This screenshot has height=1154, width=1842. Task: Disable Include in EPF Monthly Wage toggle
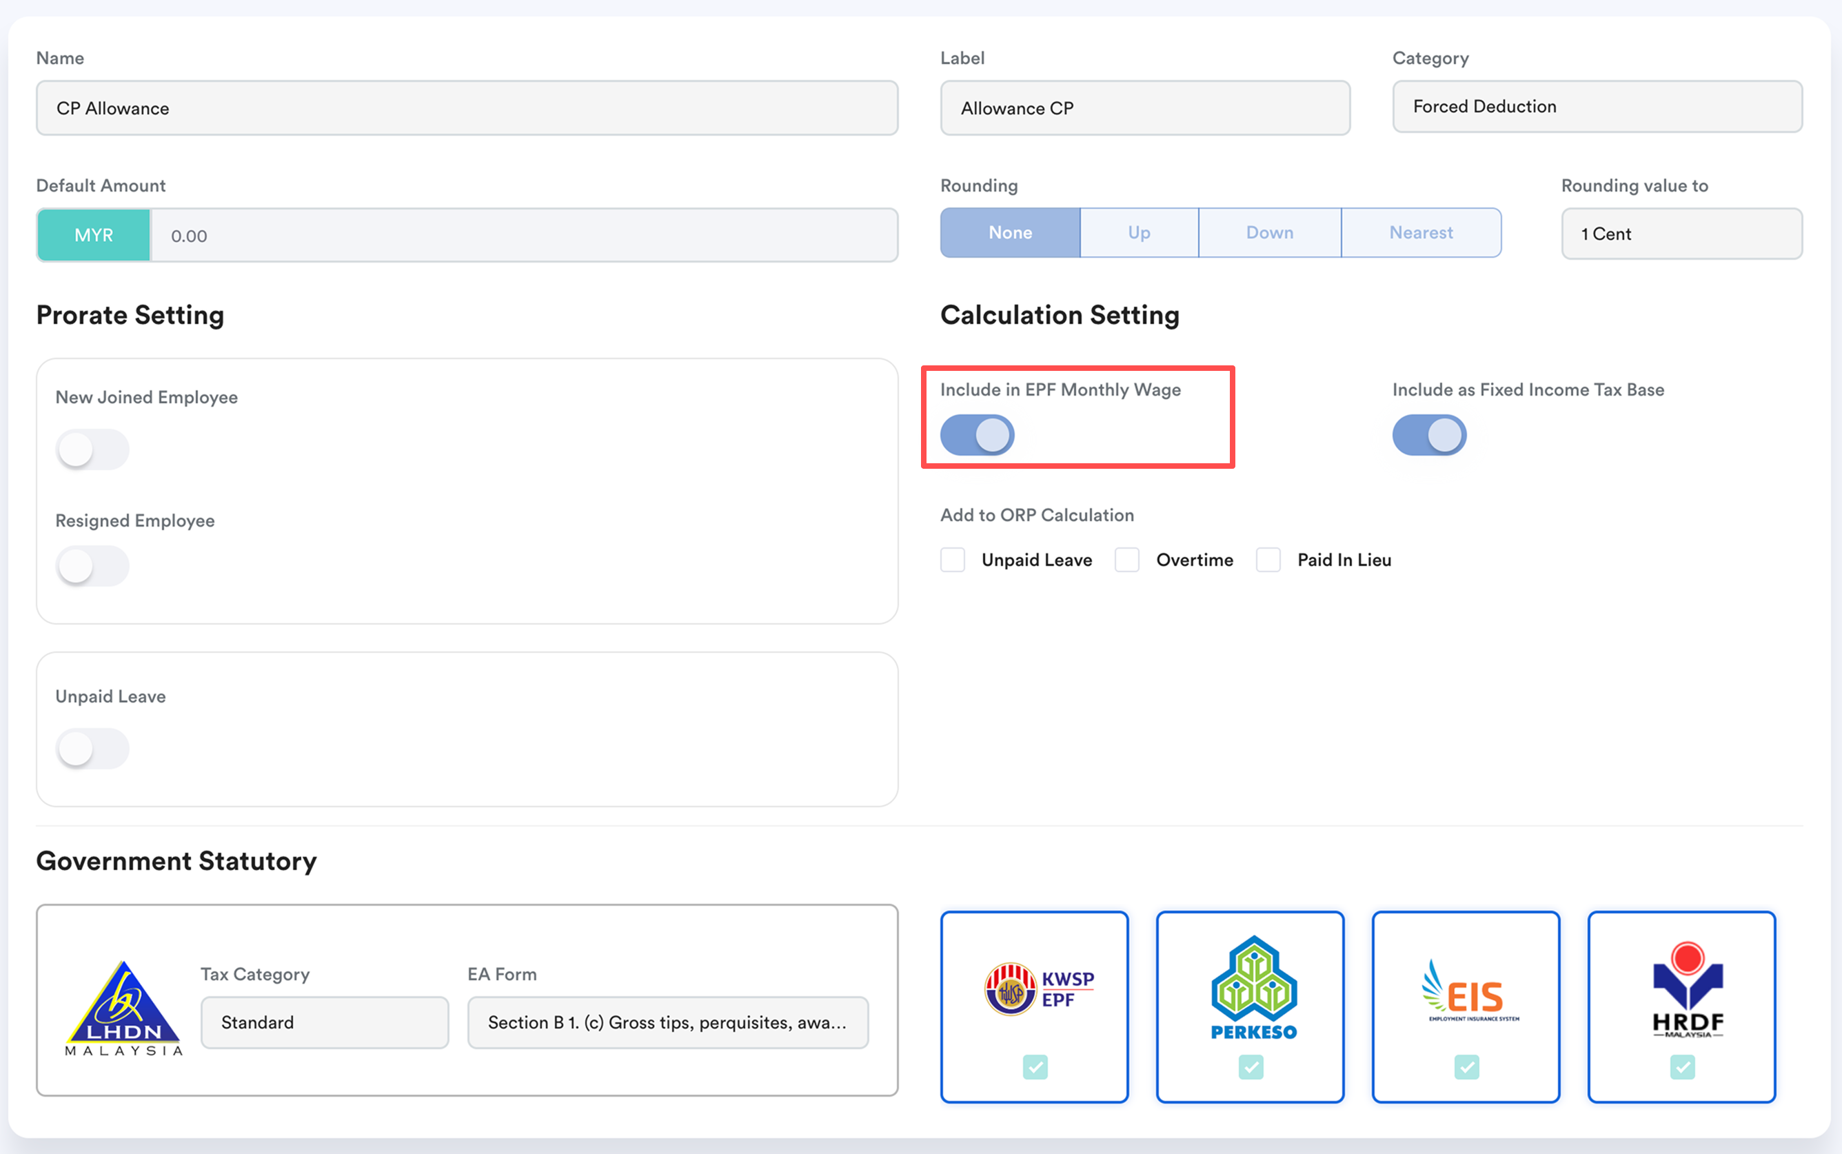point(977,435)
